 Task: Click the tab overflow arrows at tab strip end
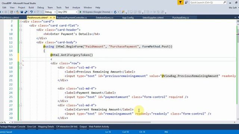[x=235, y=17]
